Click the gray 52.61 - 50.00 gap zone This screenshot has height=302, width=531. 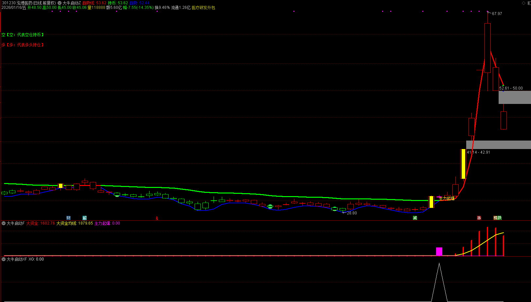[x=514, y=97]
